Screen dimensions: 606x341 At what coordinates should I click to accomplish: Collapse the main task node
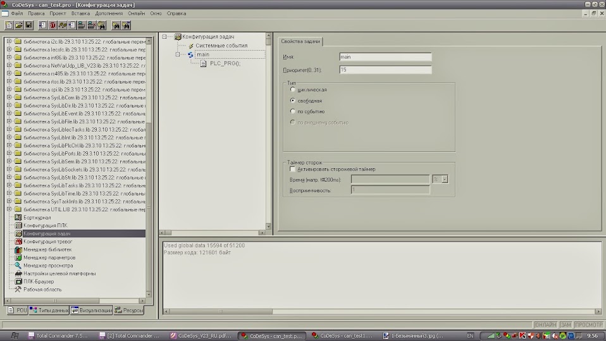point(177,54)
